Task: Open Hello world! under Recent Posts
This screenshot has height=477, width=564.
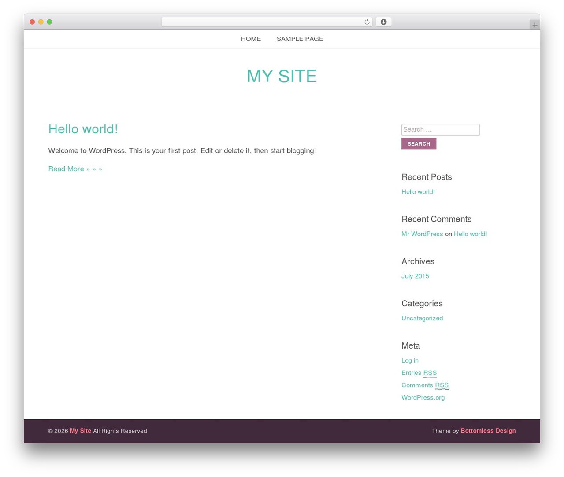Action: tap(418, 192)
